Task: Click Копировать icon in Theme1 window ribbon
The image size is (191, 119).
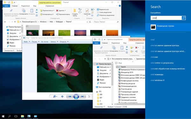Action: click(24, 11)
